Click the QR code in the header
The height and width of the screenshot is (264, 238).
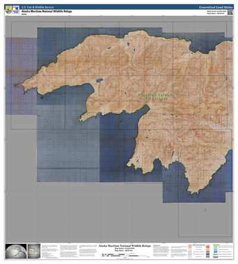(230, 13)
